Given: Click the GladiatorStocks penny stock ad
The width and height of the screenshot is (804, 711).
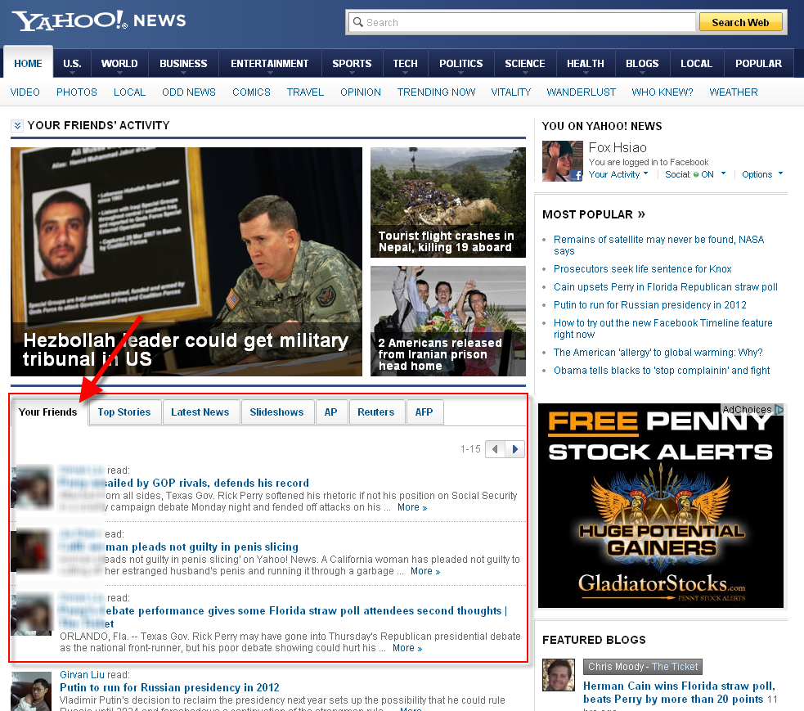Looking at the screenshot, I should coord(660,506).
